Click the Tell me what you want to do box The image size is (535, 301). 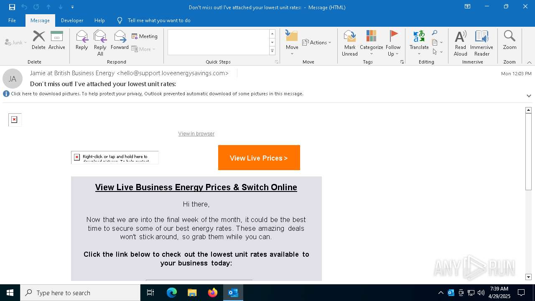[159, 20]
